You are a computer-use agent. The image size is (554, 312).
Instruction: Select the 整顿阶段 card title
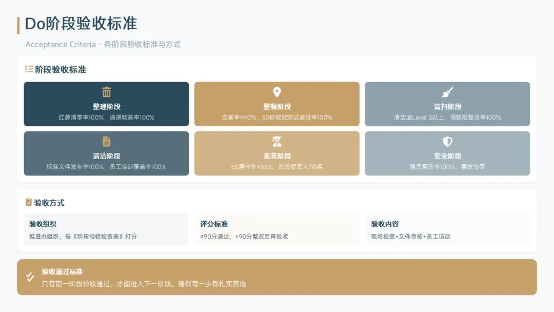pyautogui.click(x=277, y=106)
